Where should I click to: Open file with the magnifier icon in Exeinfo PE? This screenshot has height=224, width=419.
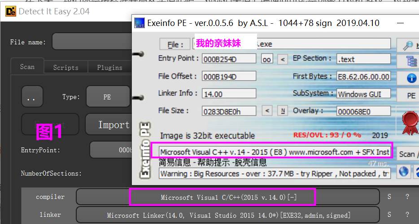pyautogui.click(x=408, y=45)
